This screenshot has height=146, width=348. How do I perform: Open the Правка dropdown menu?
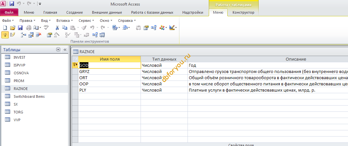coord(27,21)
